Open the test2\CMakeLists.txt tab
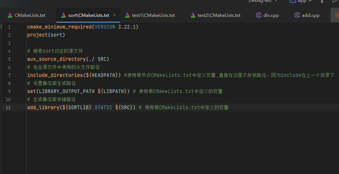The image size is (339, 174). point(219,15)
